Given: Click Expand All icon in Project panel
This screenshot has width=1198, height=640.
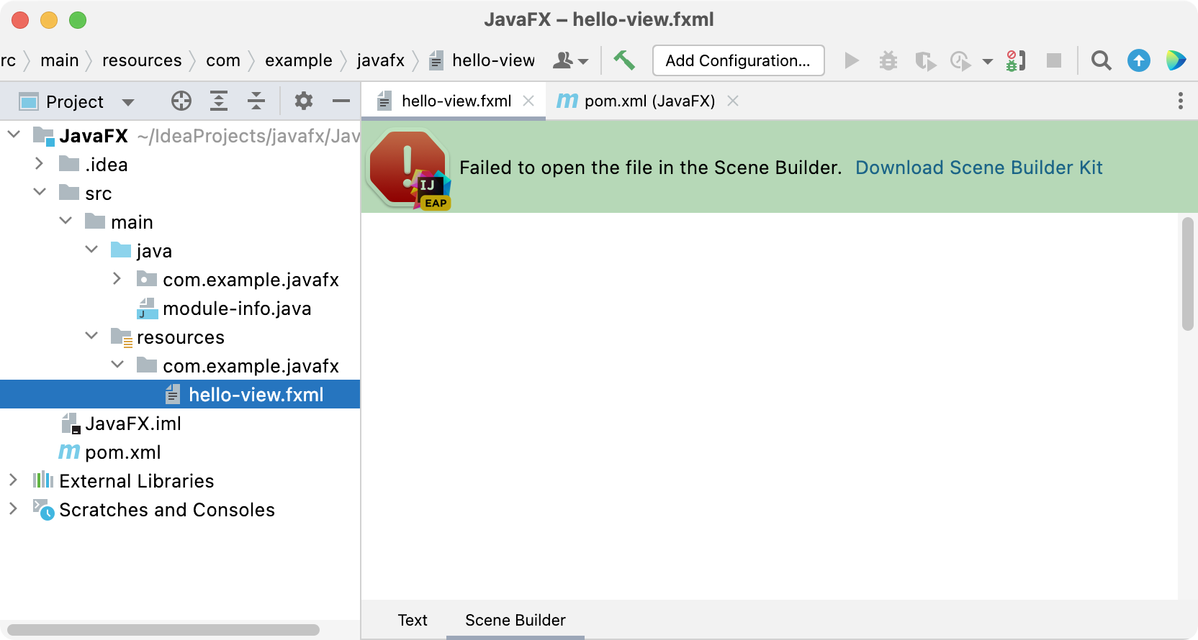Looking at the screenshot, I should [219, 101].
